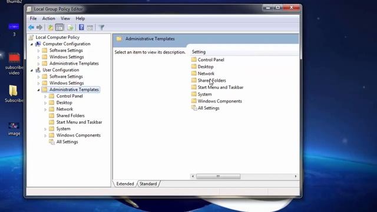Open the Help menu
Viewport: 377px width, 212px height.
pyautogui.click(x=80, y=18)
